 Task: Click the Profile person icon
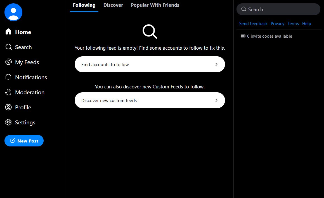click(8, 107)
